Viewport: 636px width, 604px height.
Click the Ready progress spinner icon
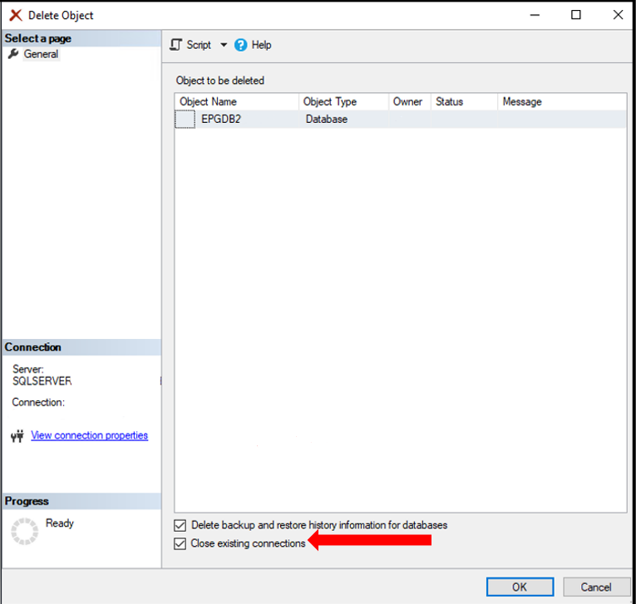coord(25,531)
